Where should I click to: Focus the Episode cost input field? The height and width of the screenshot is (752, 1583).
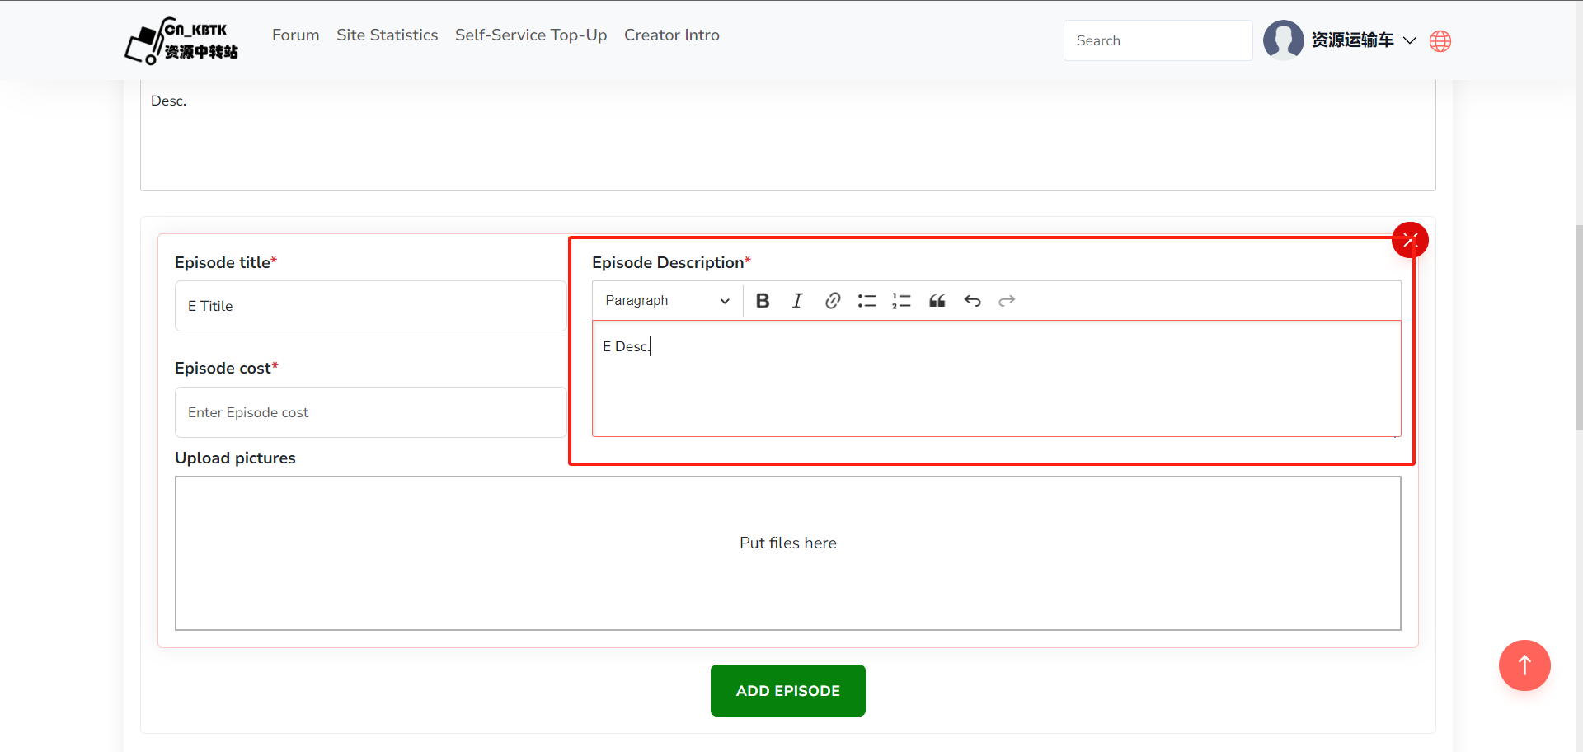point(370,412)
